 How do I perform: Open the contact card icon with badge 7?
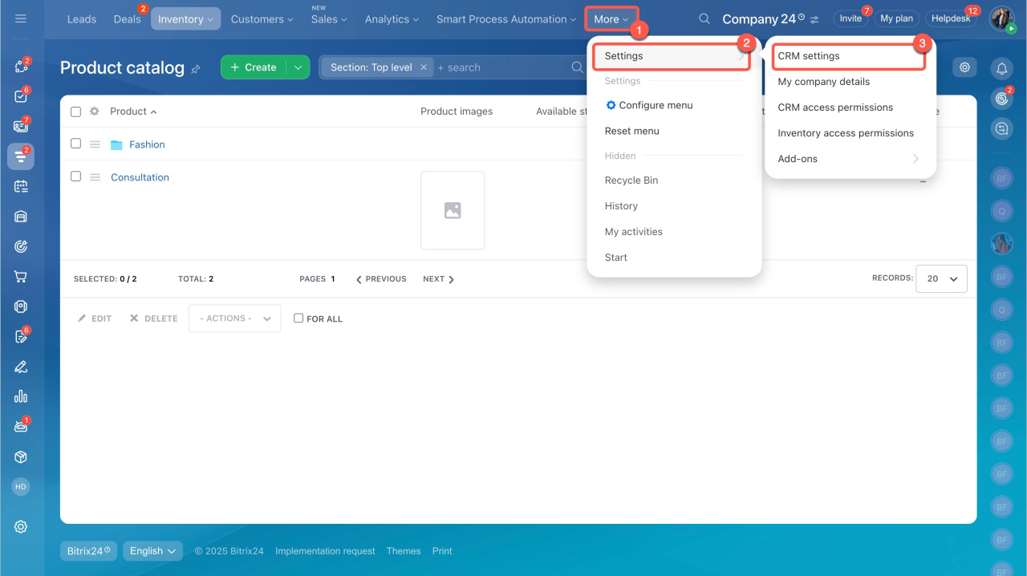tap(21, 126)
